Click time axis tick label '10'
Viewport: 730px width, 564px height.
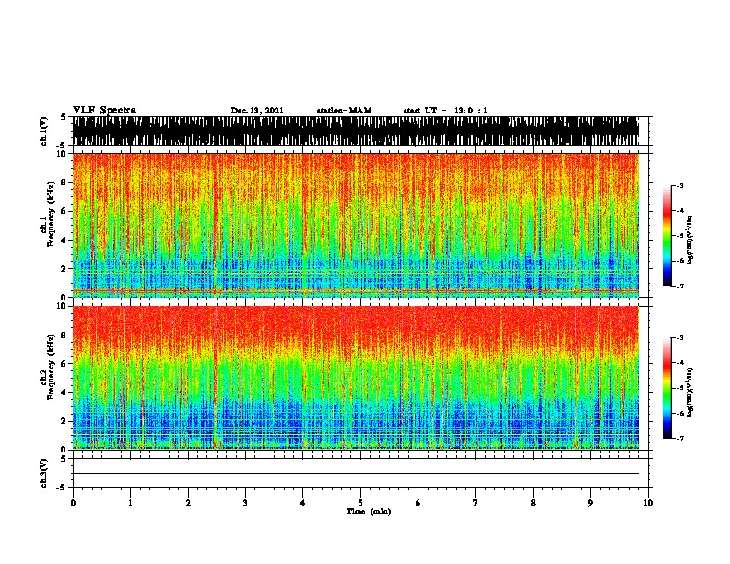point(648,503)
